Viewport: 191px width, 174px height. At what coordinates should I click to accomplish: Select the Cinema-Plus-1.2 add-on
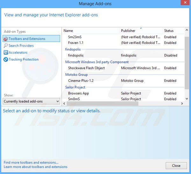pos(81,81)
